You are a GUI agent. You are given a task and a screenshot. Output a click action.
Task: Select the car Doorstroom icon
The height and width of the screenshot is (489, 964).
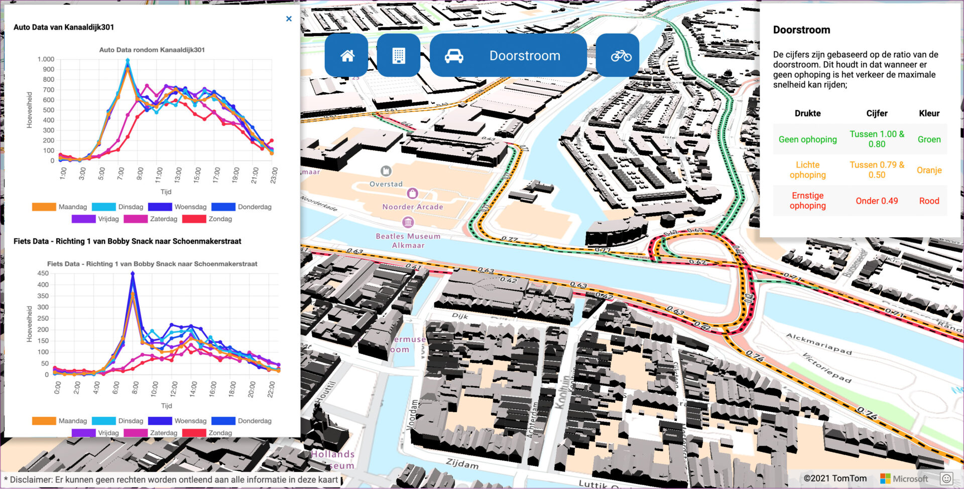pos(454,56)
